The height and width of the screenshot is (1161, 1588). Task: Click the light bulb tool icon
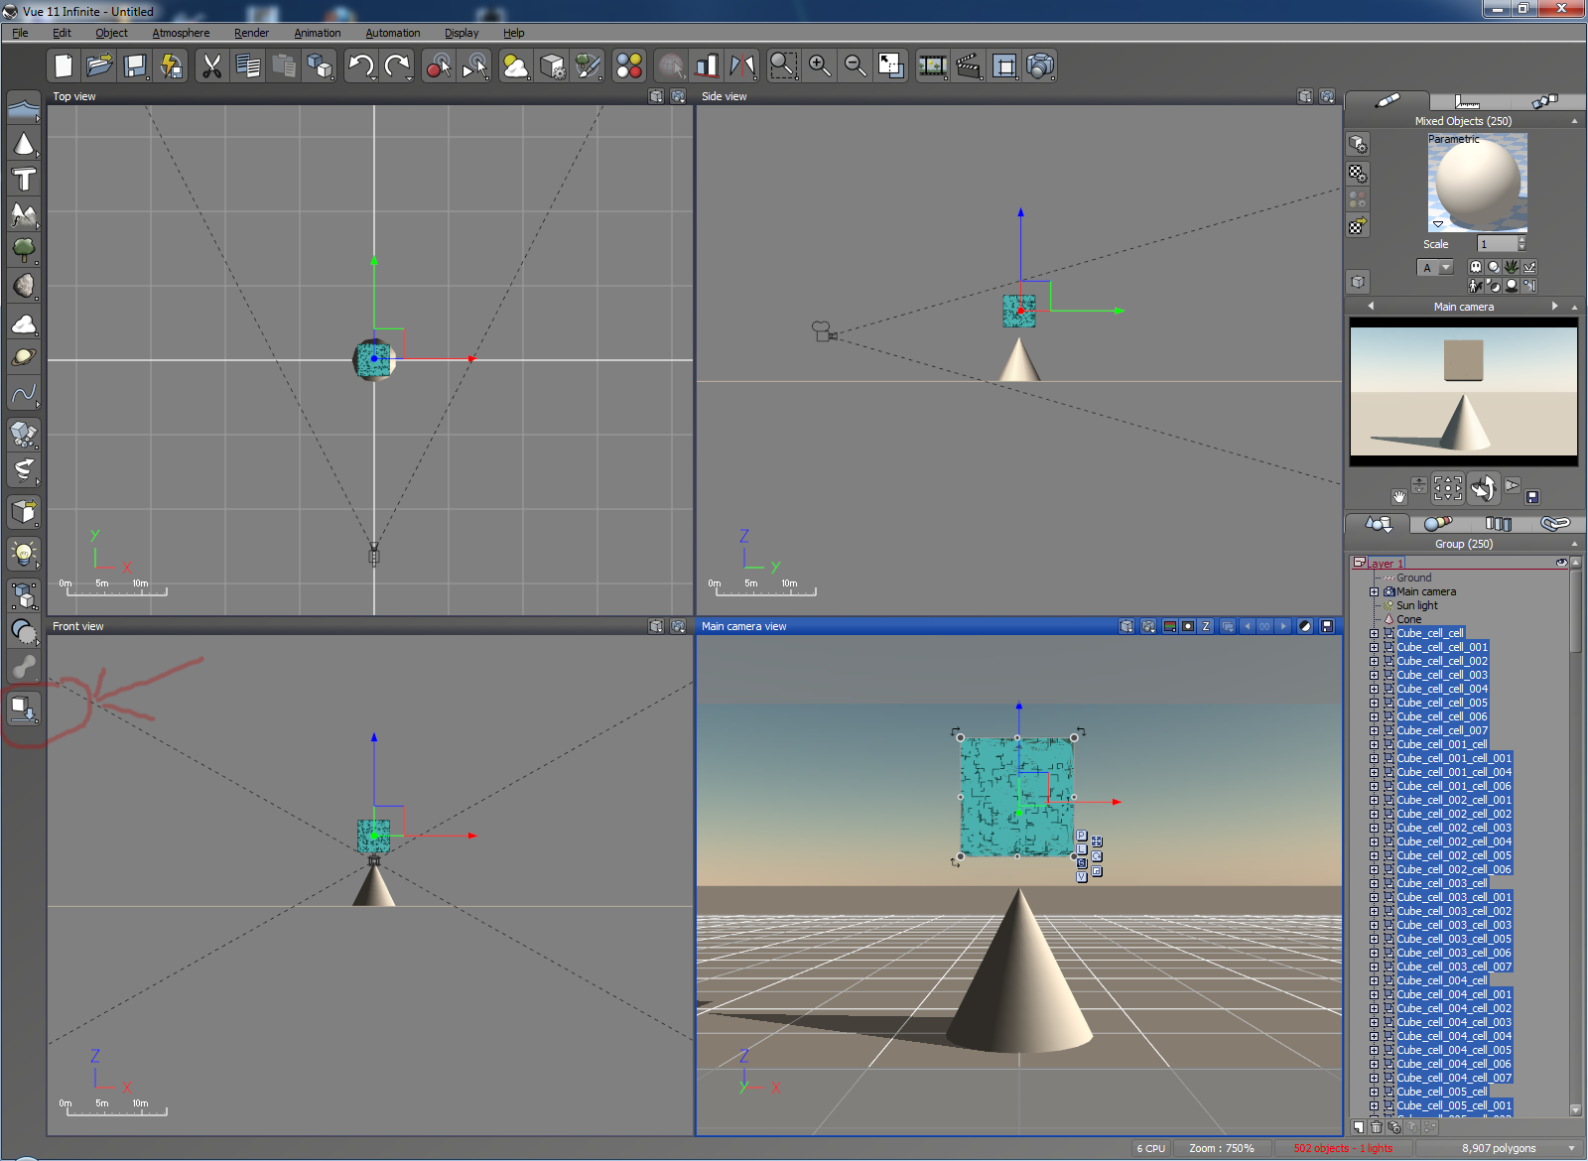click(24, 553)
